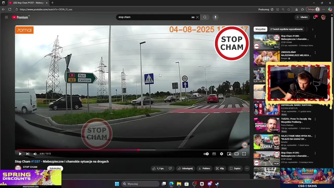Enter full screen mode
Viewport: 334px width, 188px height.
[x=244, y=154]
